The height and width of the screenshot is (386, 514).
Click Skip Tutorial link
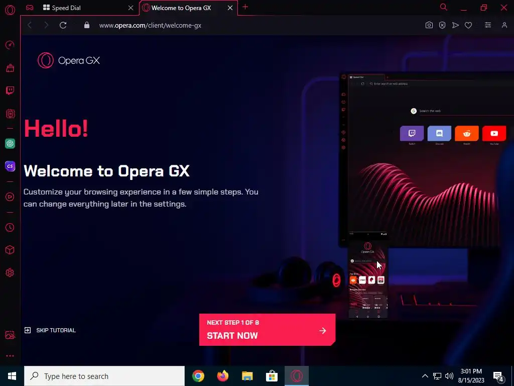pyautogui.click(x=50, y=330)
